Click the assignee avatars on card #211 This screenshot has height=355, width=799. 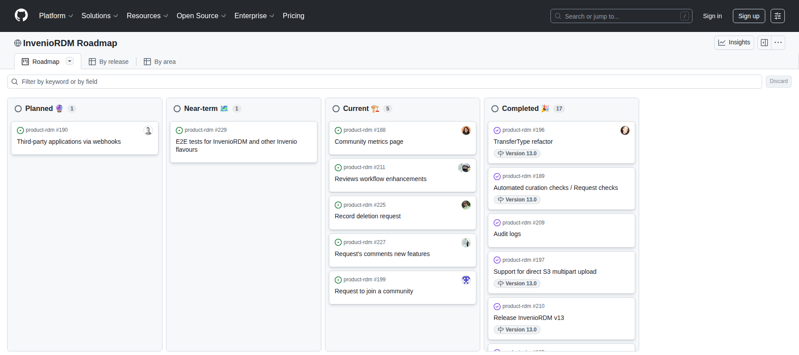[464, 168]
